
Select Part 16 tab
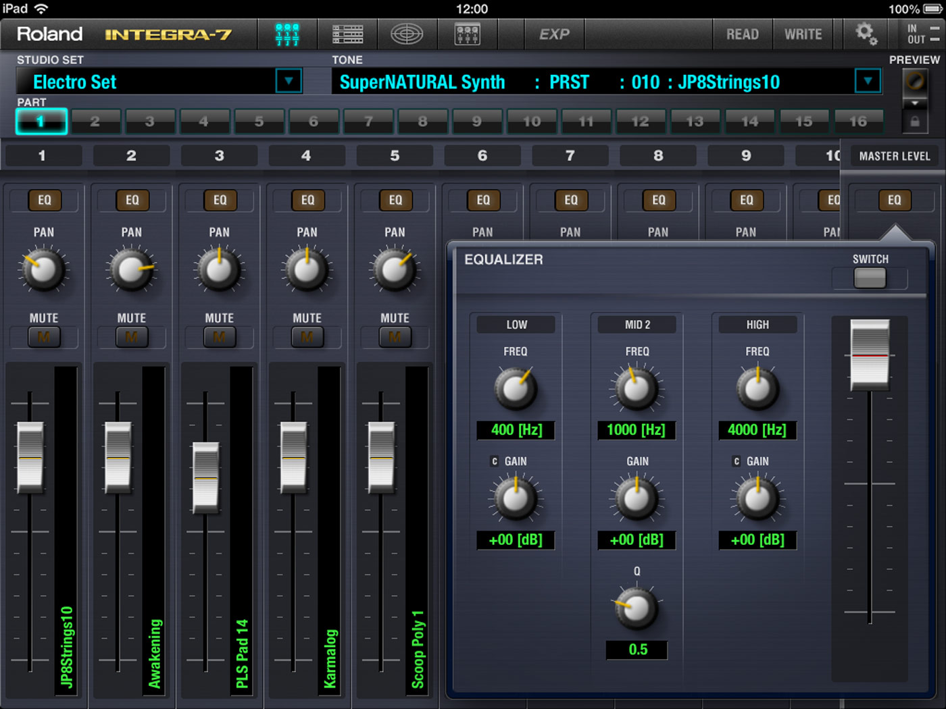[x=858, y=122]
